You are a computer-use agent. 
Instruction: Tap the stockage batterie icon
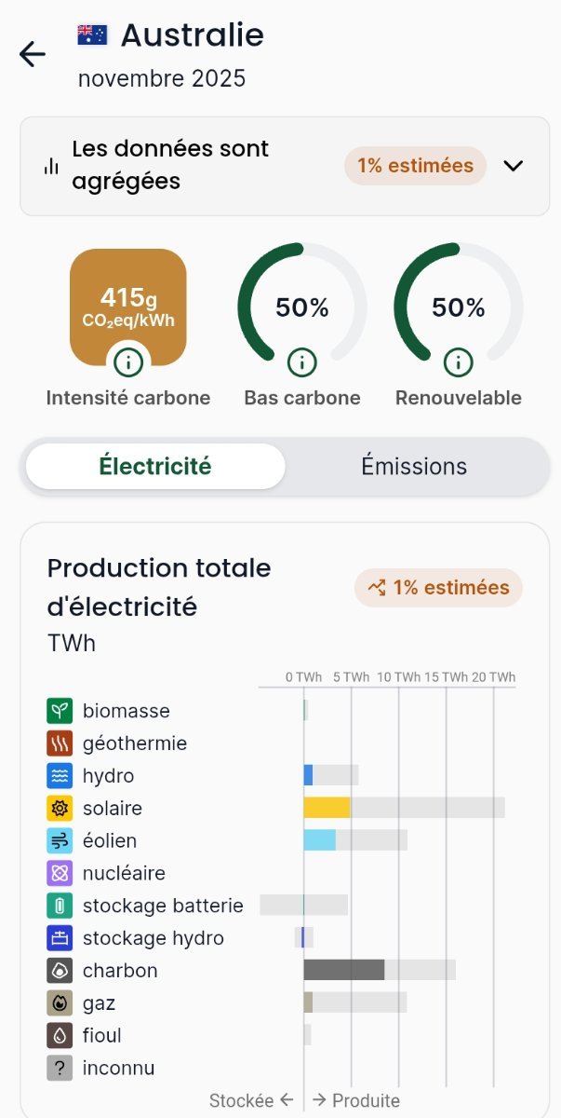60,906
